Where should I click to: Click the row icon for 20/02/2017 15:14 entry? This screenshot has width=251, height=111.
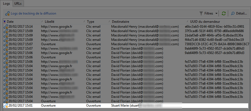[x=6, y=27]
